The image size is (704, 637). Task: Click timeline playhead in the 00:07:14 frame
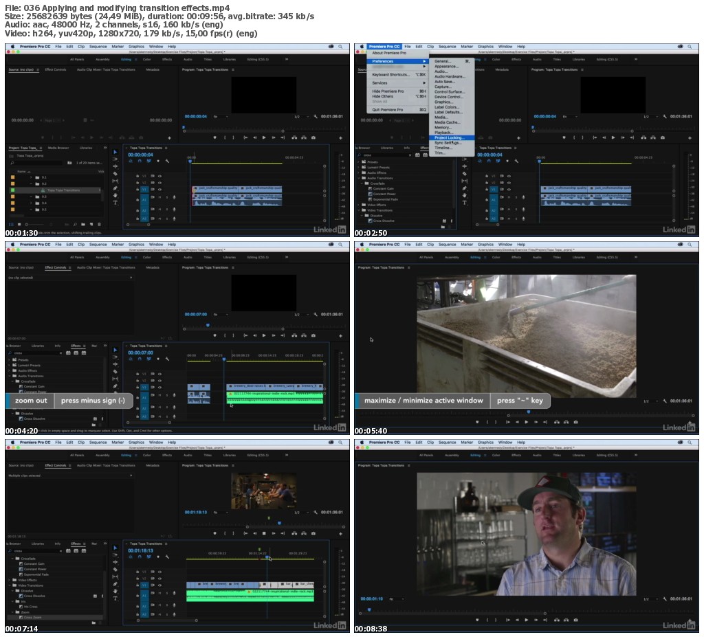[267, 557]
